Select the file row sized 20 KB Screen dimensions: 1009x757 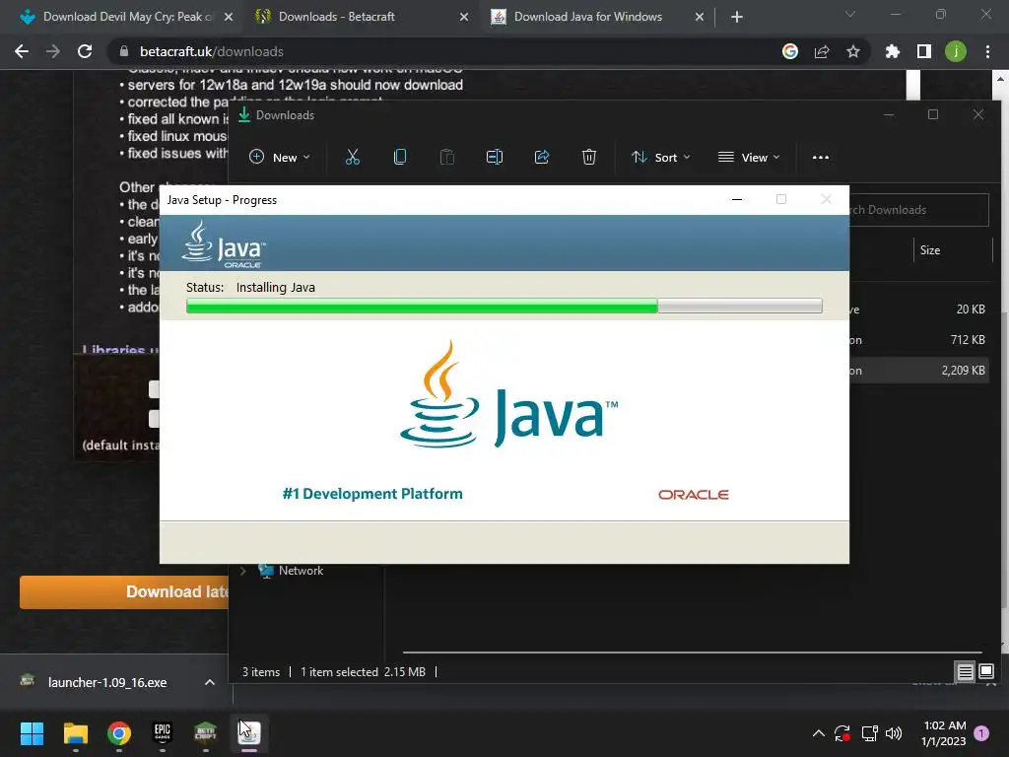click(x=920, y=310)
